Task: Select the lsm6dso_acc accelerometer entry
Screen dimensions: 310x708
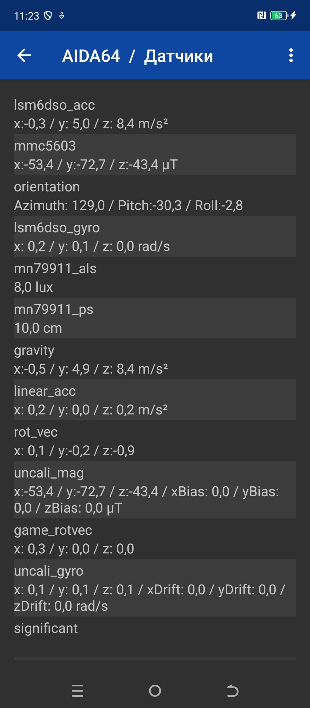Action: pyautogui.click(x=155, y=114)
